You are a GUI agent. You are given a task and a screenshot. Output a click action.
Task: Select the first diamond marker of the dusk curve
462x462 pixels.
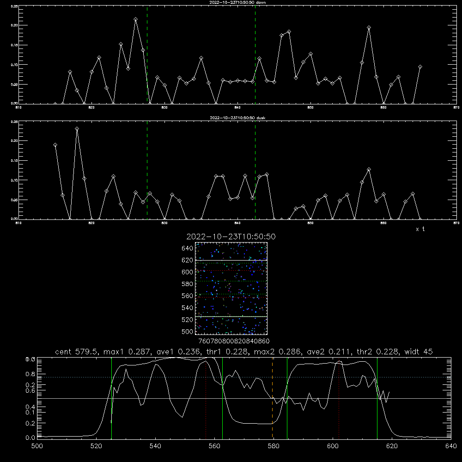click(55, 145)
